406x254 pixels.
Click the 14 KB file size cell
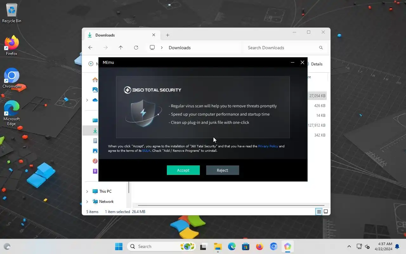(x=321, y=116)
